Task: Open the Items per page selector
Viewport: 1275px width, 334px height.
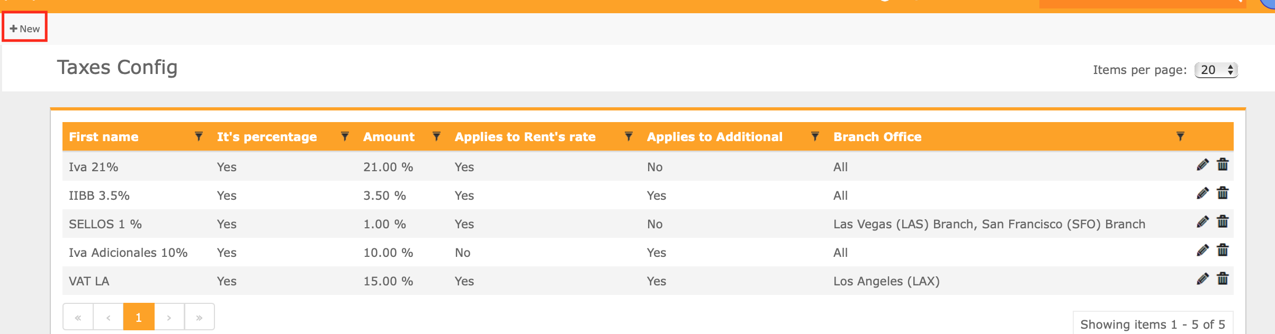Action: (1216, 70)
